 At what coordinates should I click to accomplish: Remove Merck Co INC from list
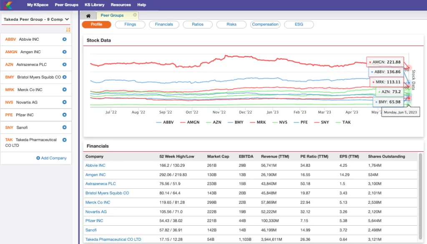(x=65, y=89)
